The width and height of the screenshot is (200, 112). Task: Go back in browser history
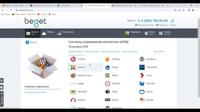[x=3, y=10]
